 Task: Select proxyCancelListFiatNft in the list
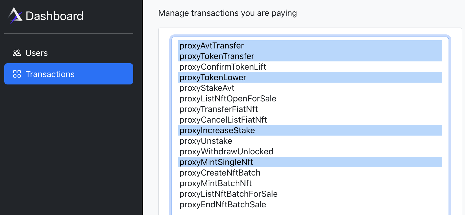click(x=223, y=120)
